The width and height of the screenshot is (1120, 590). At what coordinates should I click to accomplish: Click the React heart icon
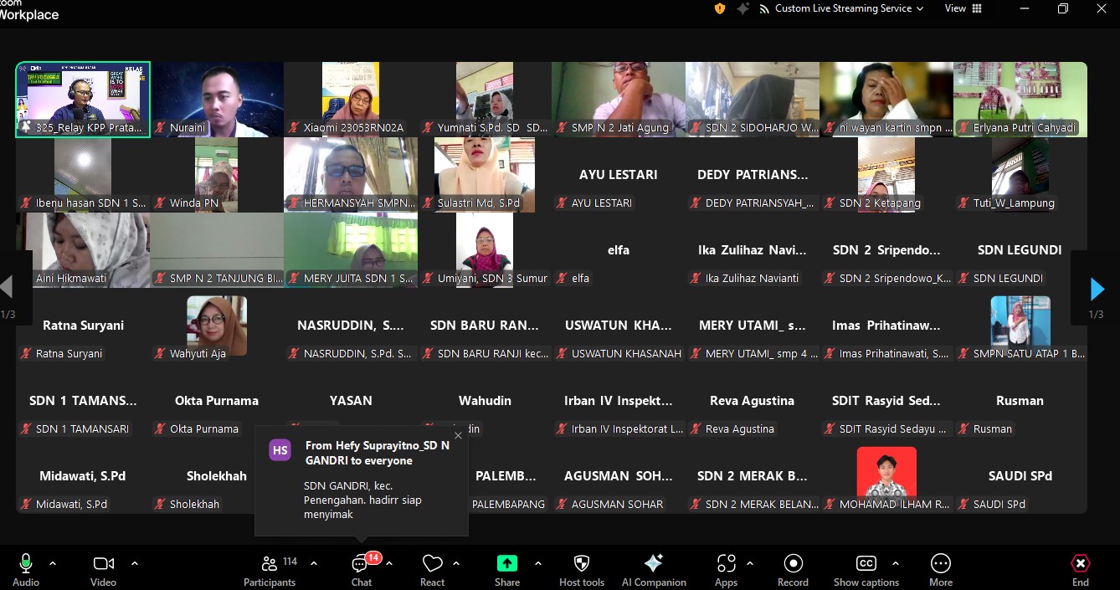click(x=432, y=564)
